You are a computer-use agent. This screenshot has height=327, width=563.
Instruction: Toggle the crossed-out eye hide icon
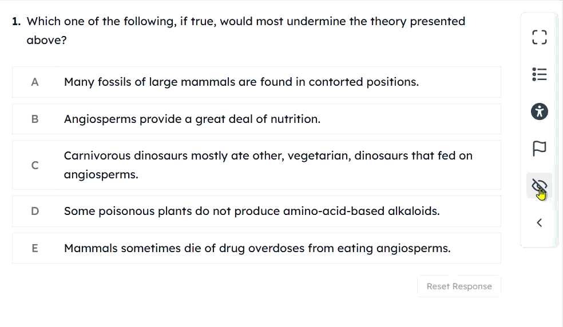point(540,186)
